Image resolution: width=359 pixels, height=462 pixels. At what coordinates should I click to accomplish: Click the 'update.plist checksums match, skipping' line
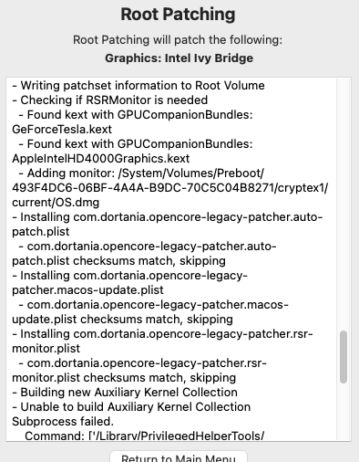[122, 320]
